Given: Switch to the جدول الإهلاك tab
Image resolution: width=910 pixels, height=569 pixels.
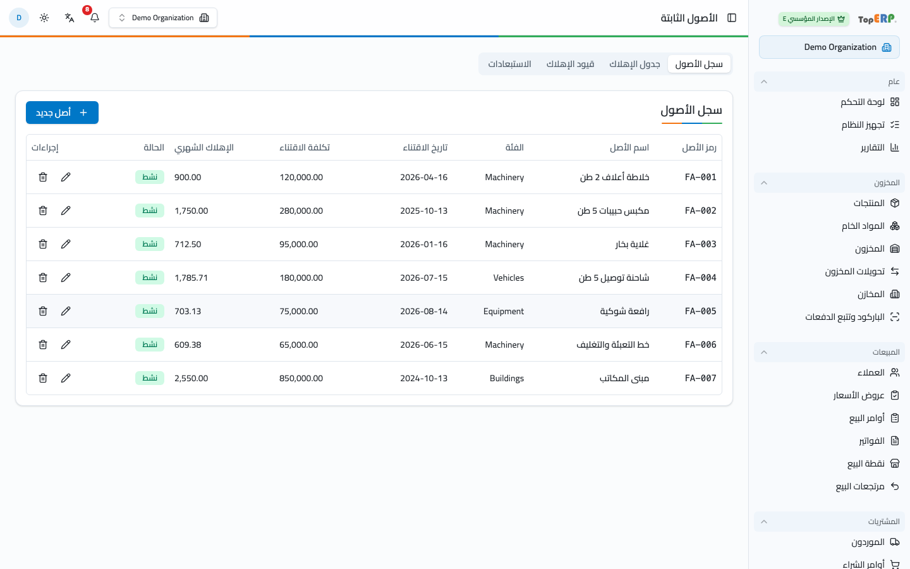Looking at the screenshot, I should pyautogui.click(x=634, y=64).
